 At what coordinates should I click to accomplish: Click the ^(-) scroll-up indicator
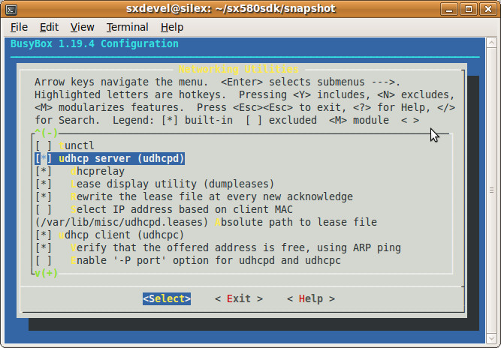pos(47,133)
